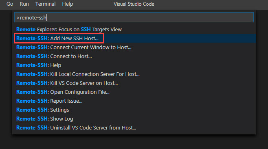Choose Remote-SSH: Open Configuration File
This screenshot has height=149, width=268.
tap(134, 92)
